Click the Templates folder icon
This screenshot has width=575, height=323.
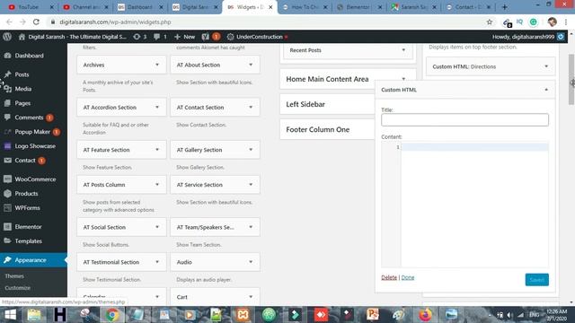point(7,241)
